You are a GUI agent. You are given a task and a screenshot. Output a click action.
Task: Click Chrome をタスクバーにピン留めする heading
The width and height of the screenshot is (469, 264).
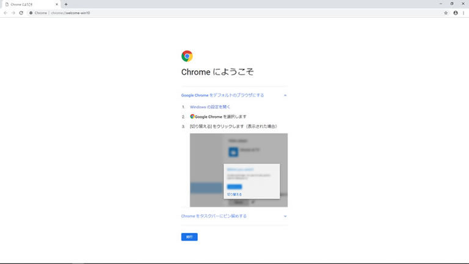[214, 216]
